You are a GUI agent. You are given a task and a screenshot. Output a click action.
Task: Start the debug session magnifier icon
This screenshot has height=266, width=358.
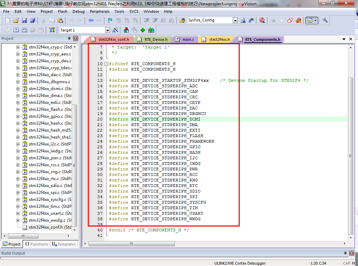click(x=262, y=20)
